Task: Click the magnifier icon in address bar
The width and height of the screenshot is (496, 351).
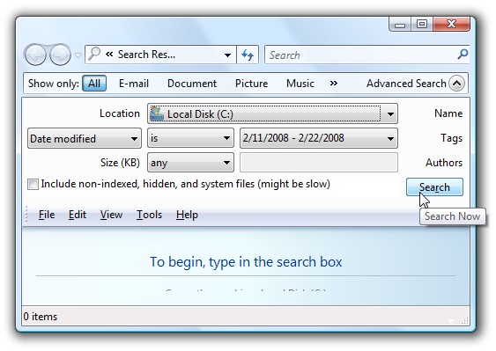Action: pyautogui.click(x=94, y=54)
